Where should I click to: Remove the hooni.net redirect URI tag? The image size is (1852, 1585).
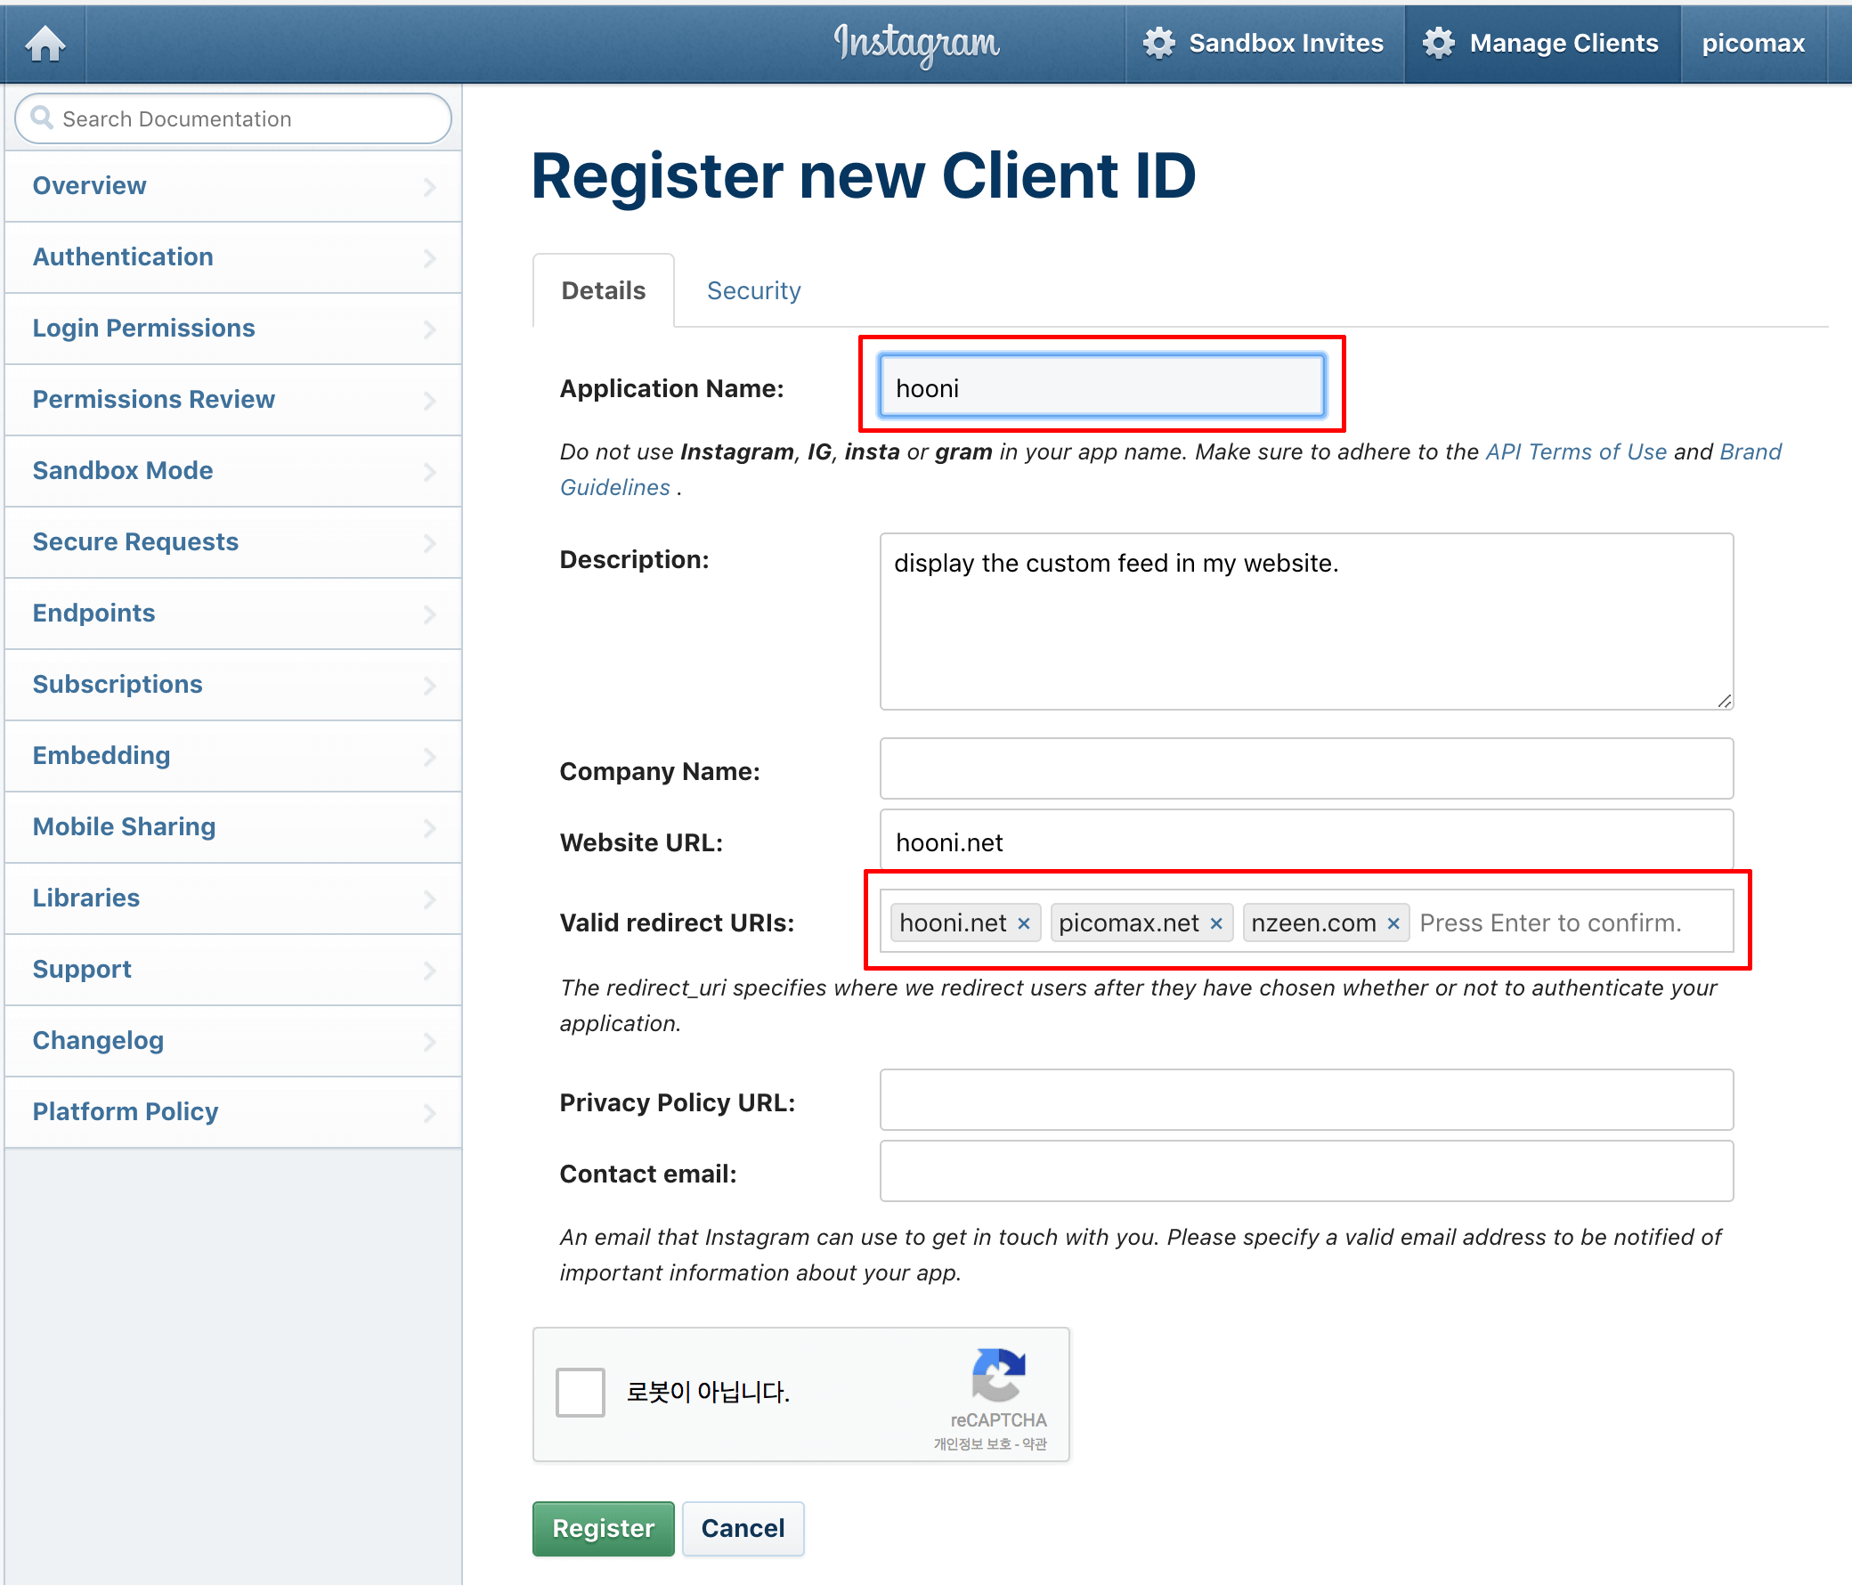point(1023,923)
